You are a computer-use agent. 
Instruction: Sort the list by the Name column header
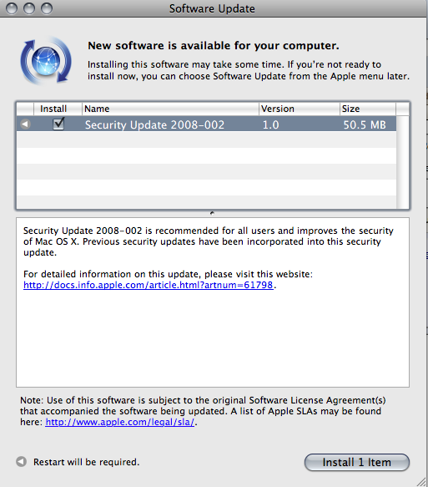[170, 109]
